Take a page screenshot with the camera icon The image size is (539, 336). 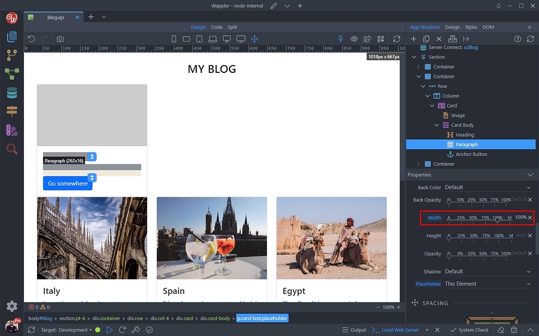pos(59,38)
